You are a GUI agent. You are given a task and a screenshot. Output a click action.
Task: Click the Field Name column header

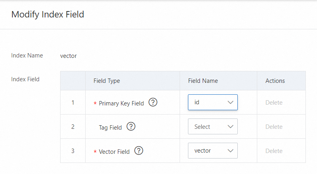(x=203, y=81)
